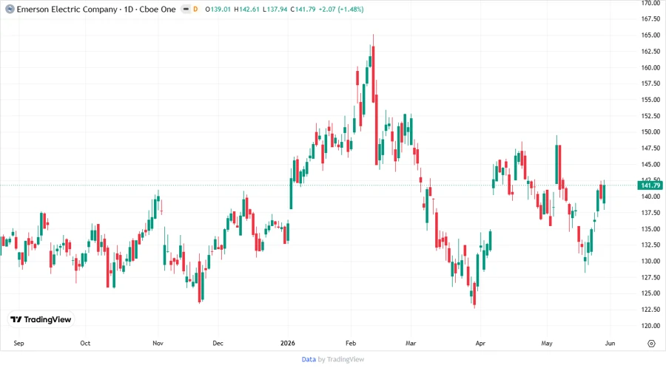
Task: Click the 120.00 price scale label
Action: coord(650,326)
